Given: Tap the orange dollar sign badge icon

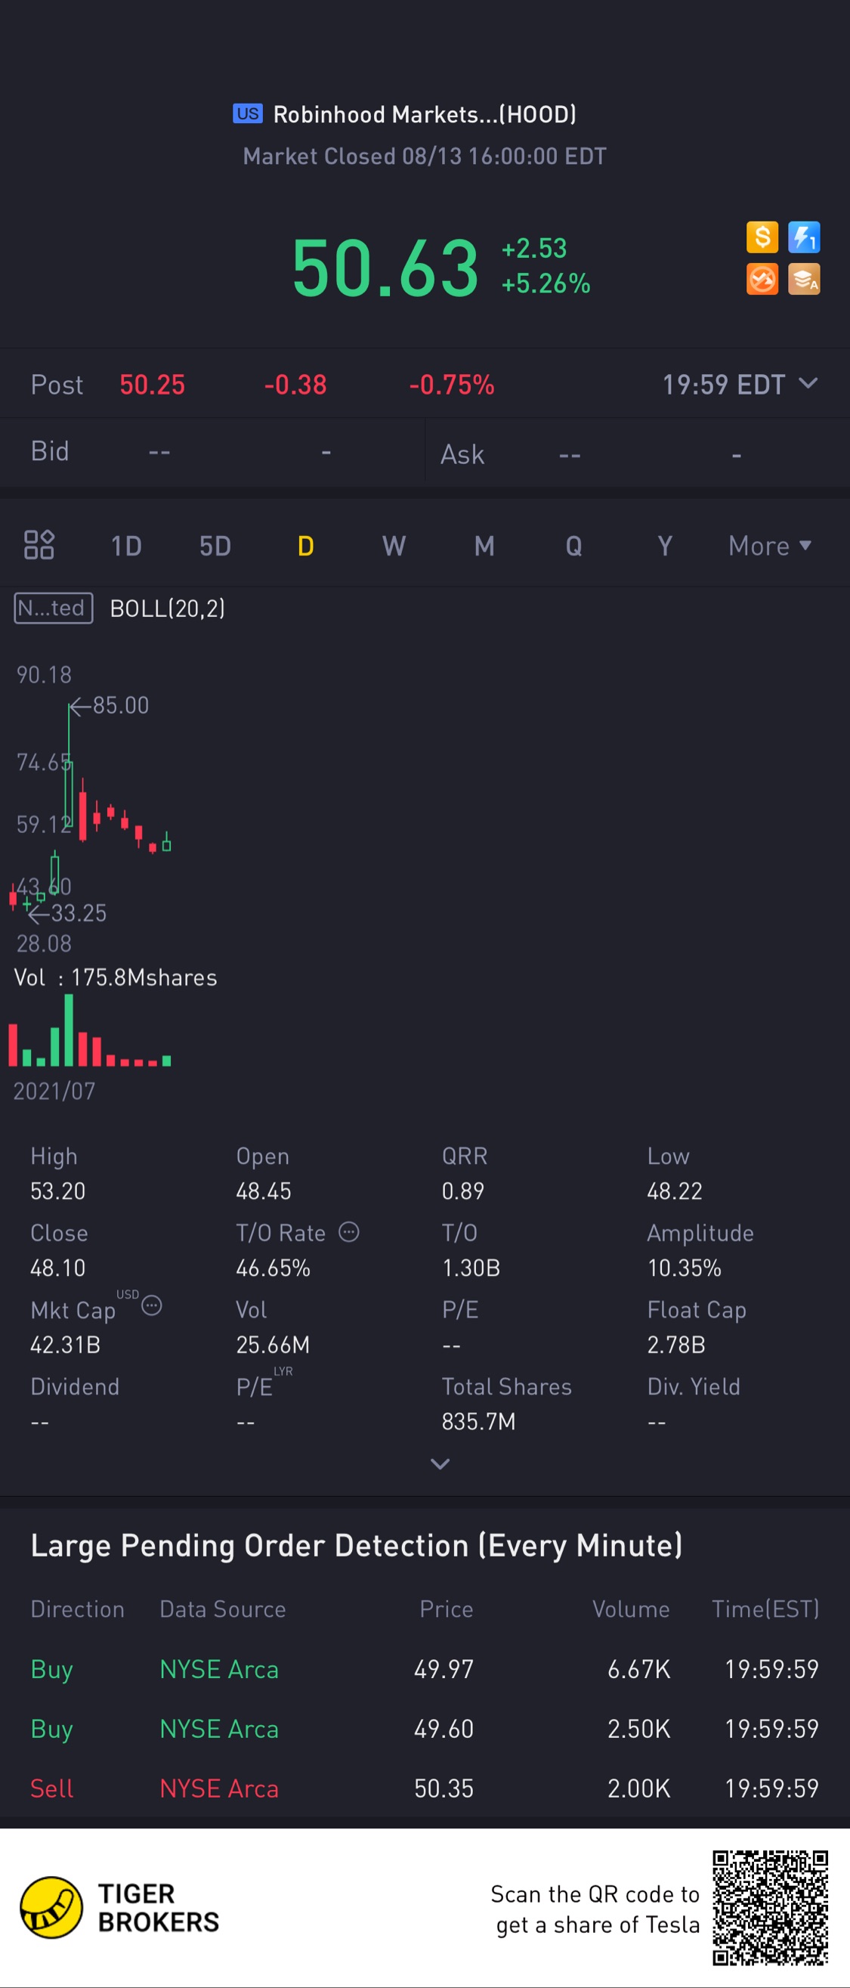Looking at the screenshot, I should pos(762,237).
